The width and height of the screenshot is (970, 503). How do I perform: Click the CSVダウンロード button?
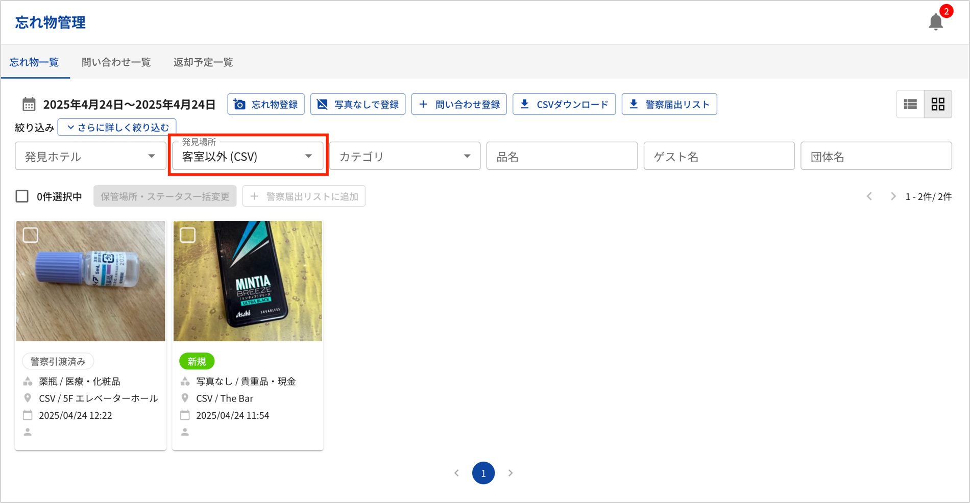(x=564, y=105)
